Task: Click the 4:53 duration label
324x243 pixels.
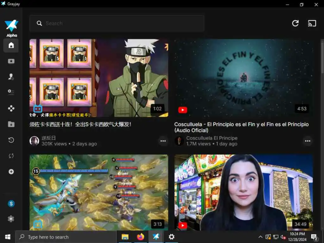Action: pyautogui.click(x=302, y=109)
